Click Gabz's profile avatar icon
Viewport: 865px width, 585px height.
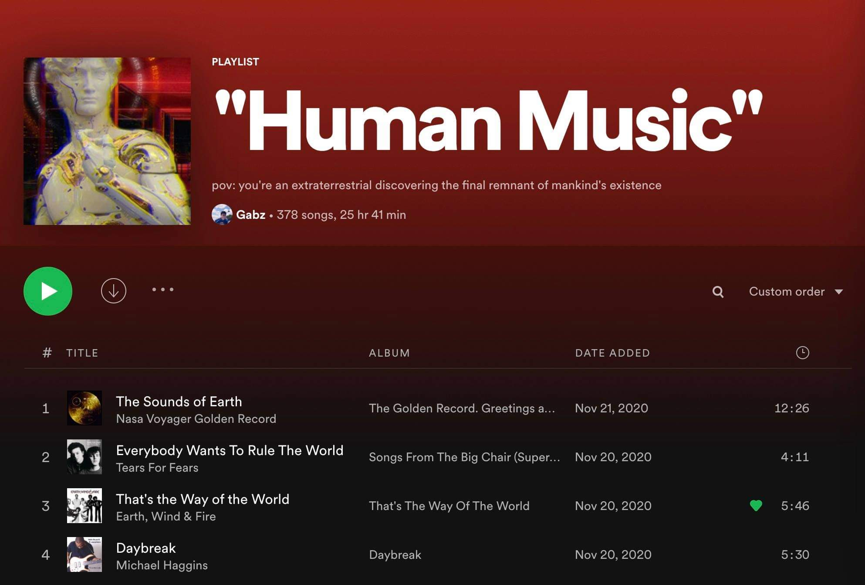(222, 214)
